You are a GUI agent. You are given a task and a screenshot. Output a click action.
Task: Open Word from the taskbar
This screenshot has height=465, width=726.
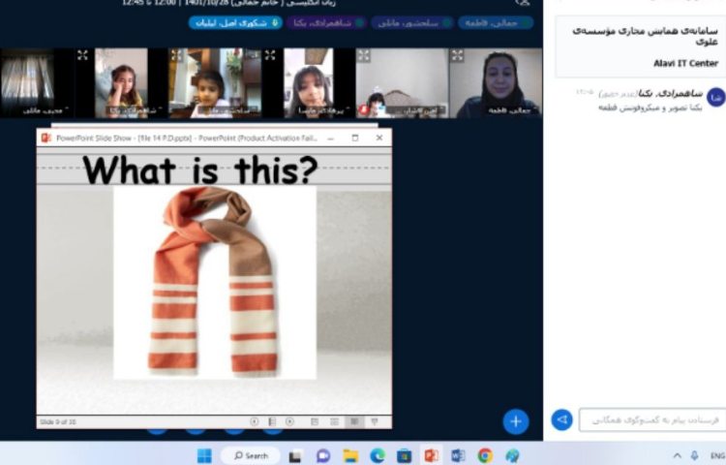(458, 456)
